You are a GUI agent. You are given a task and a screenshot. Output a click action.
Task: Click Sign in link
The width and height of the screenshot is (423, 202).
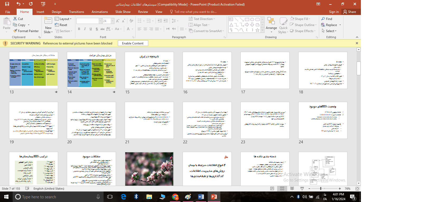334,12
